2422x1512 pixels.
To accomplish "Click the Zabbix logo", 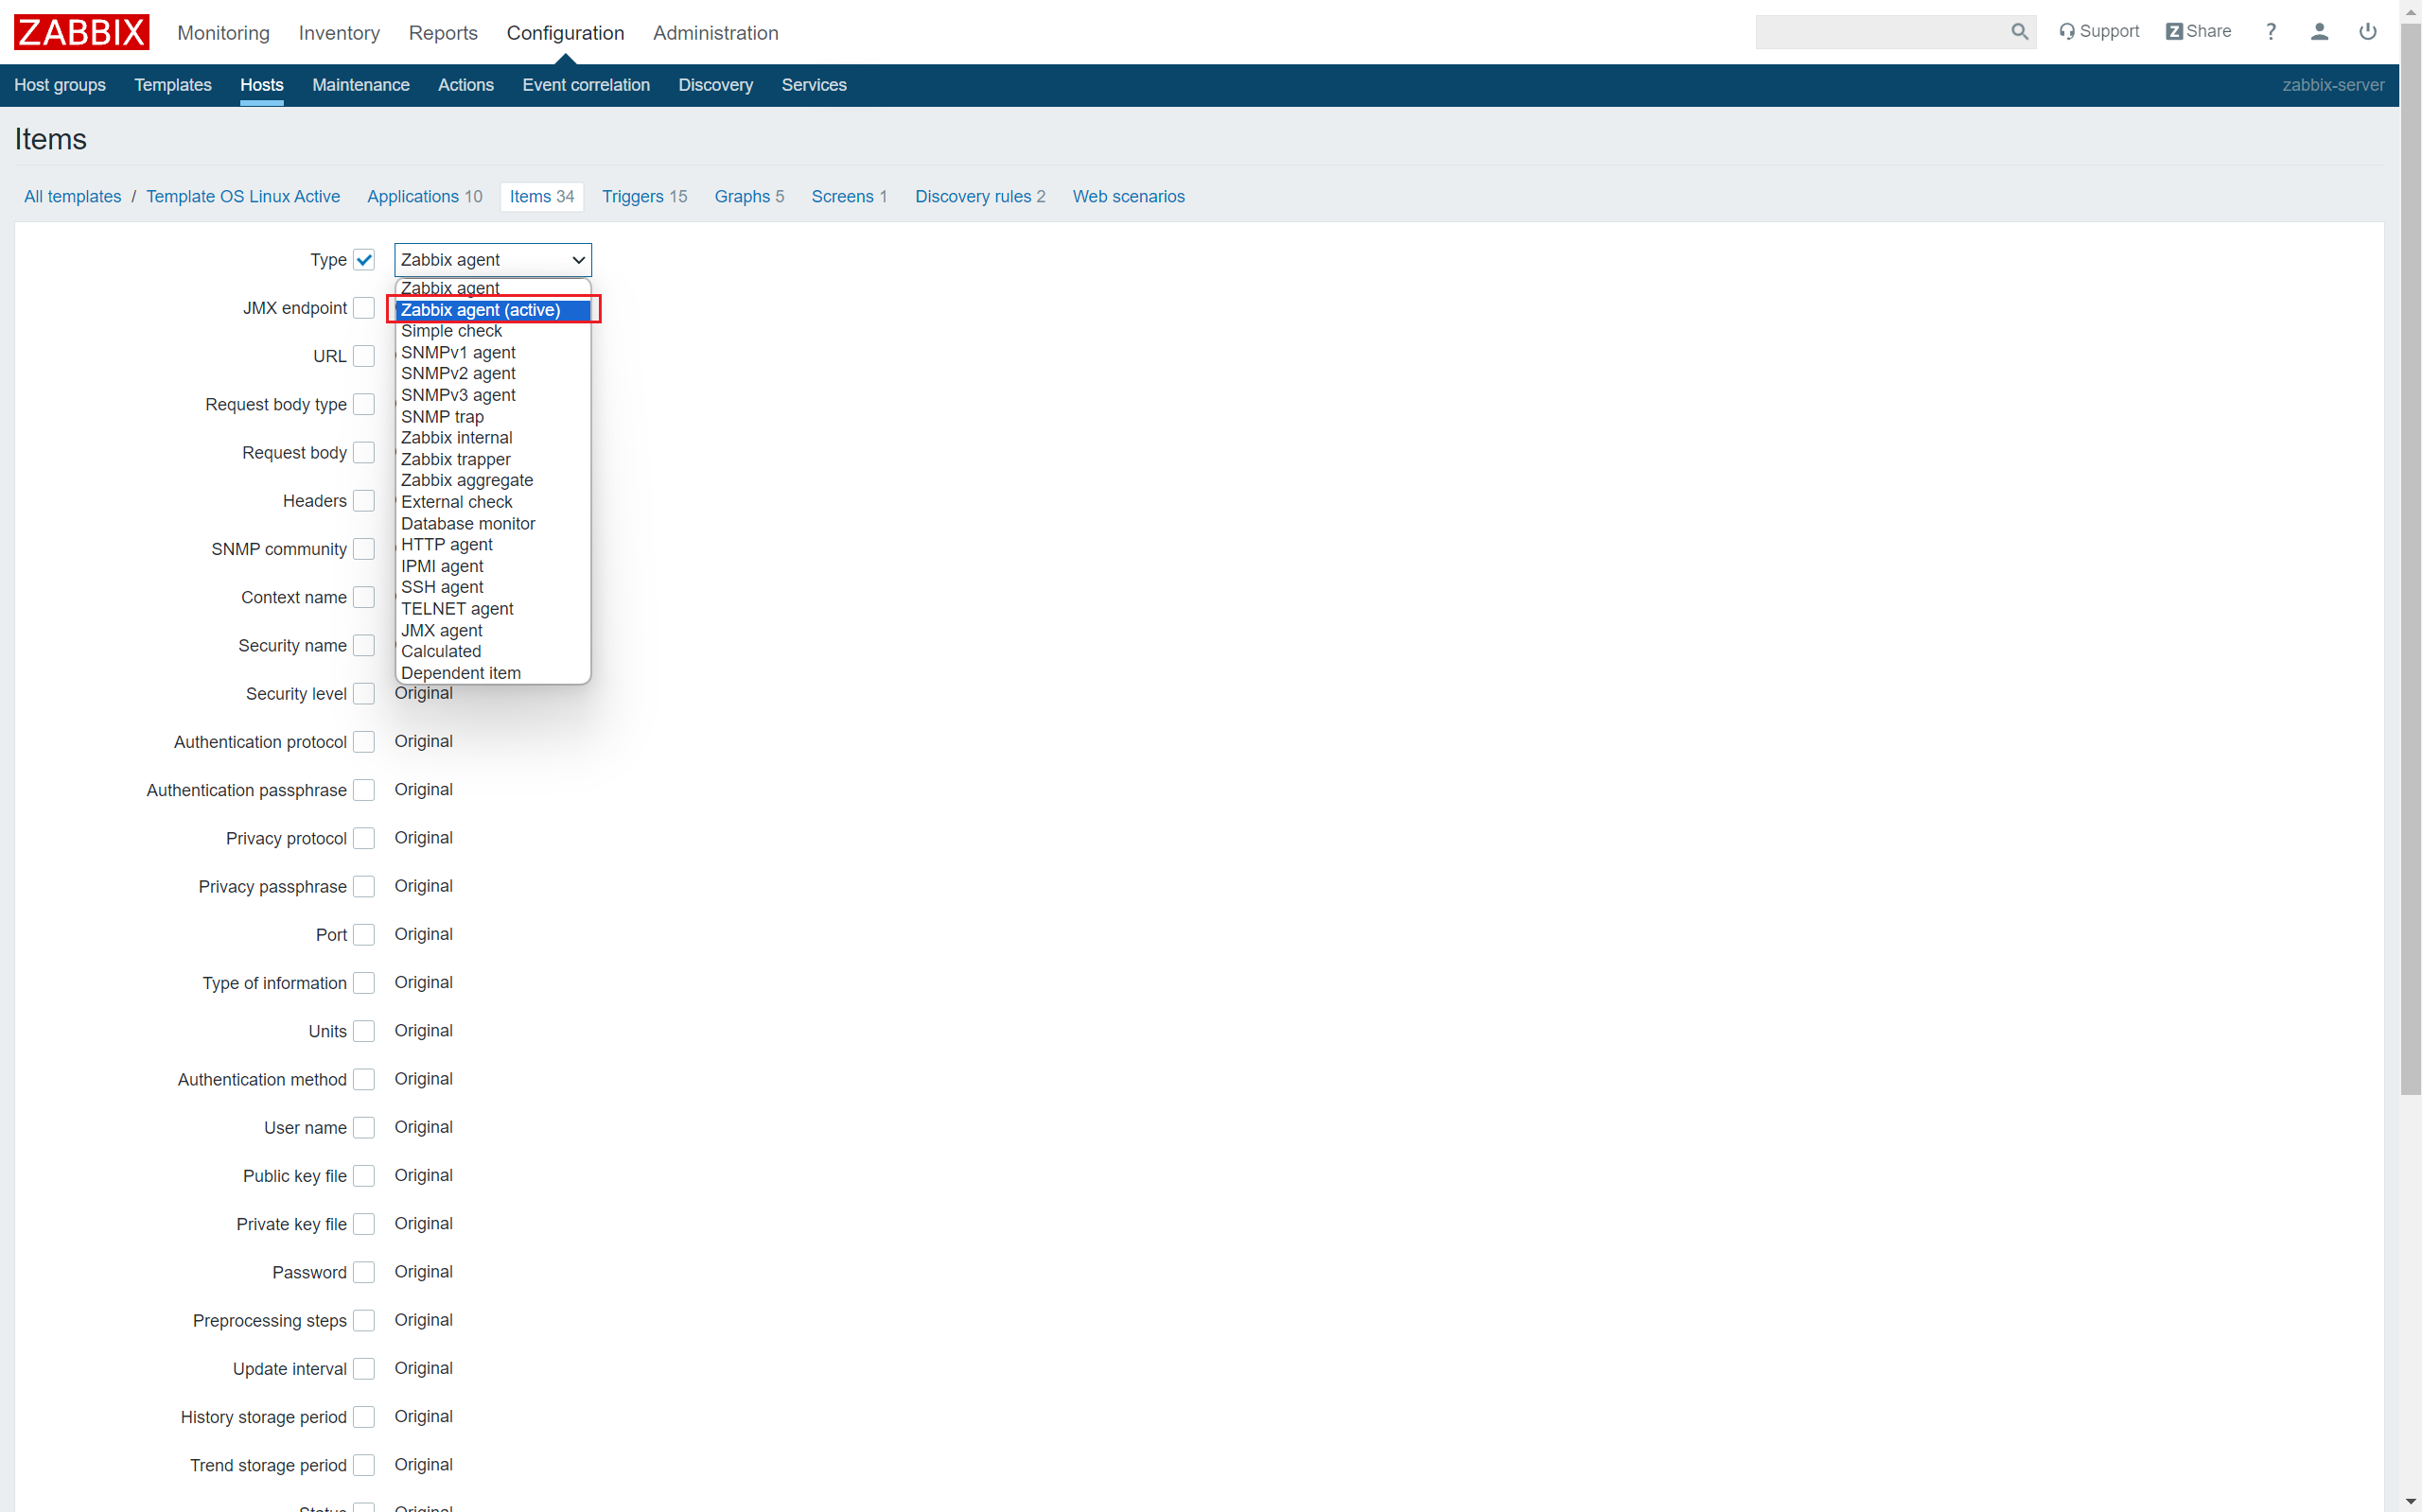I will pos(81,32).
